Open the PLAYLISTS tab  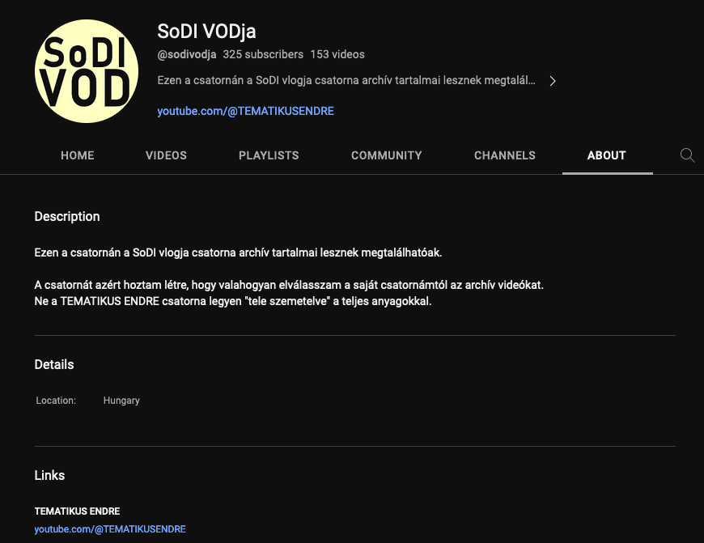[269, 155]
